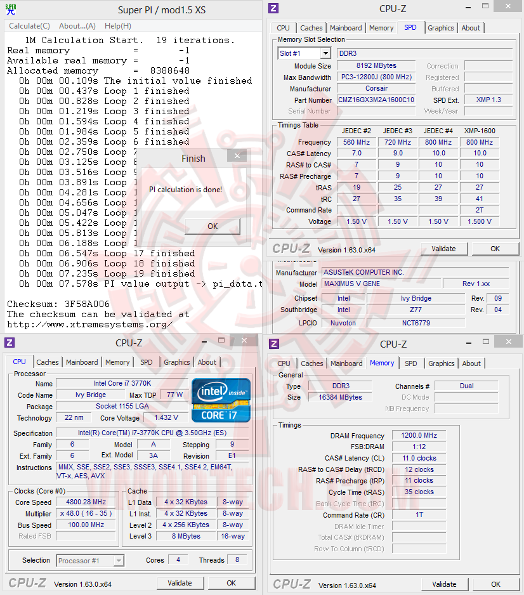Viewport: 524px width, 595px height.
Task: Open the Calculate menu in Super PI
Action: tap(29, 26)
